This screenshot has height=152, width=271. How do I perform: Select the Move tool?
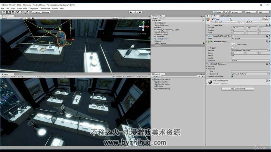(8, 12)
